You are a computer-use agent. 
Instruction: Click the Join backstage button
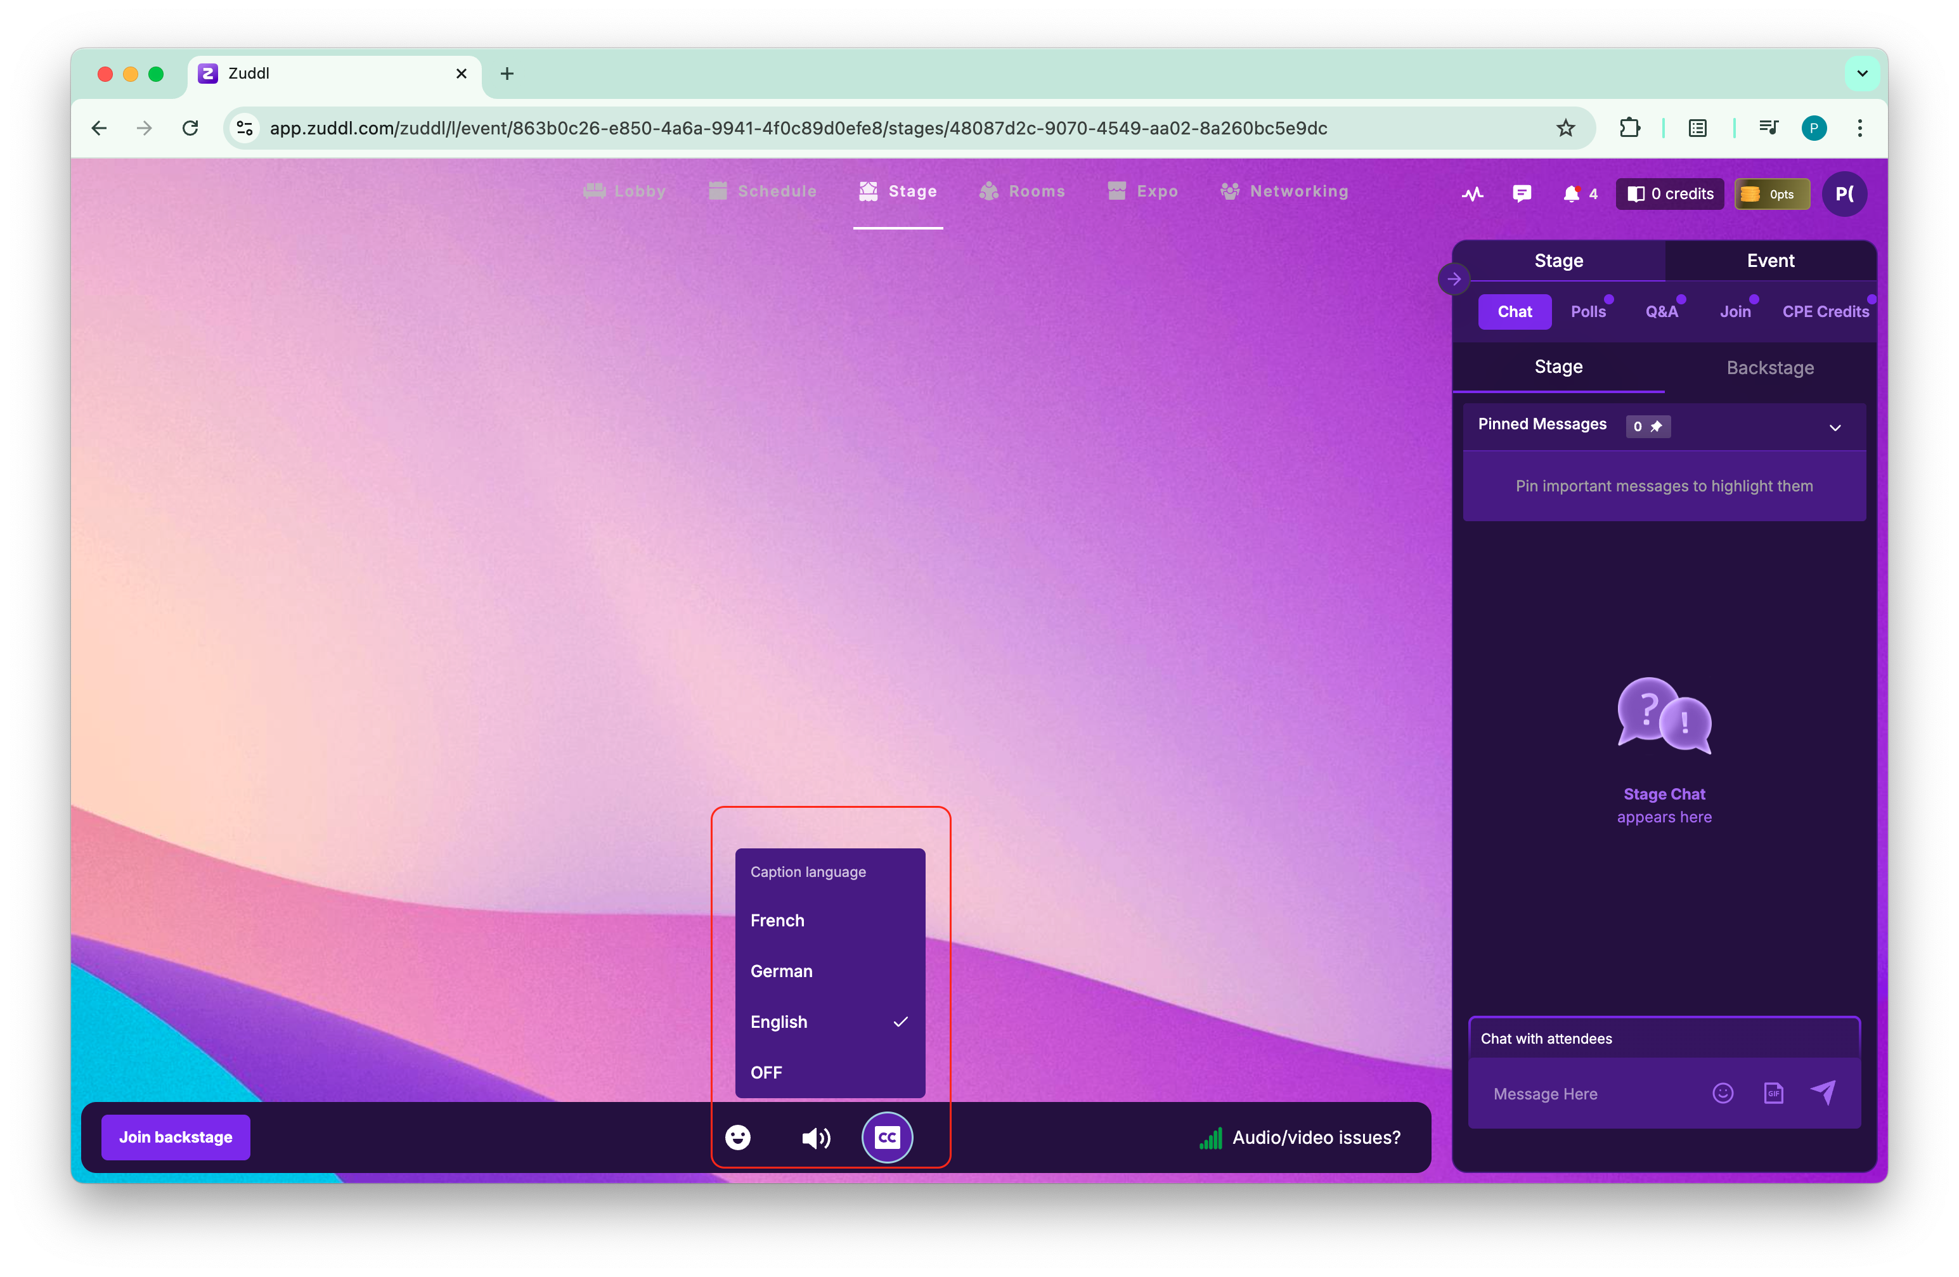pyautogui.click(x=176, y=1137)
